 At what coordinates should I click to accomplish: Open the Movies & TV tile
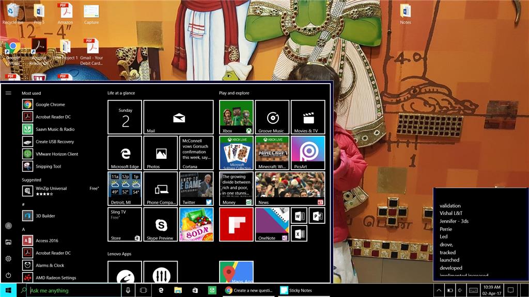[308, 117]
